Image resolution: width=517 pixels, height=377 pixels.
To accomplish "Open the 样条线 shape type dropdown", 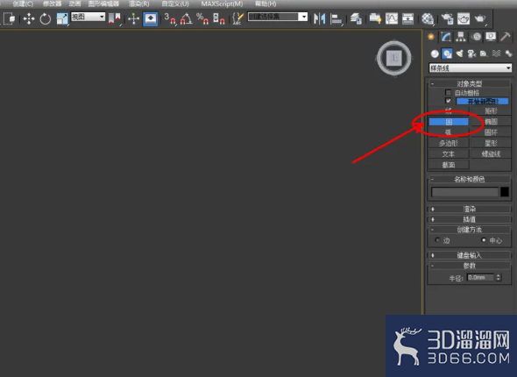I will pyautogui.click(x=471, y=68).
